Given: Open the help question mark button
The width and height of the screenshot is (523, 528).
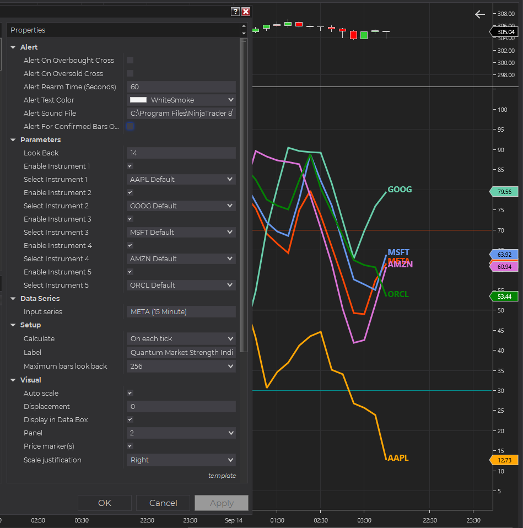Looking at the screenshot, I should (x=235, y=12).
